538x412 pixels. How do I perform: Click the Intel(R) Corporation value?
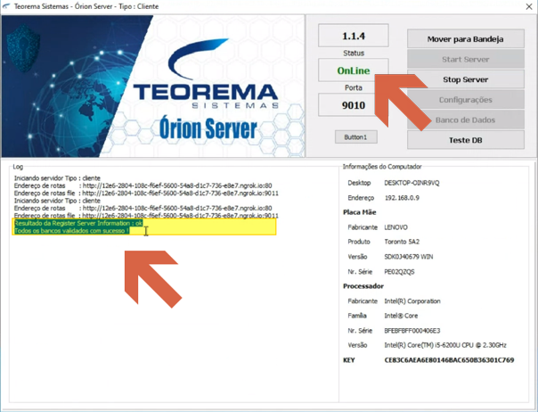coord(412,301)
